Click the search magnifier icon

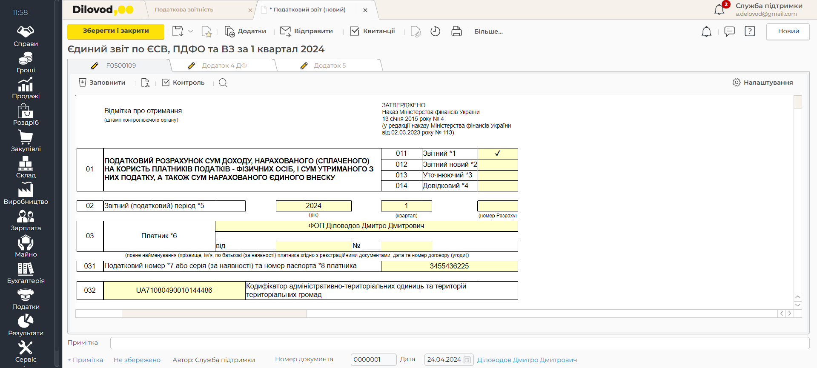click(223, 83)
